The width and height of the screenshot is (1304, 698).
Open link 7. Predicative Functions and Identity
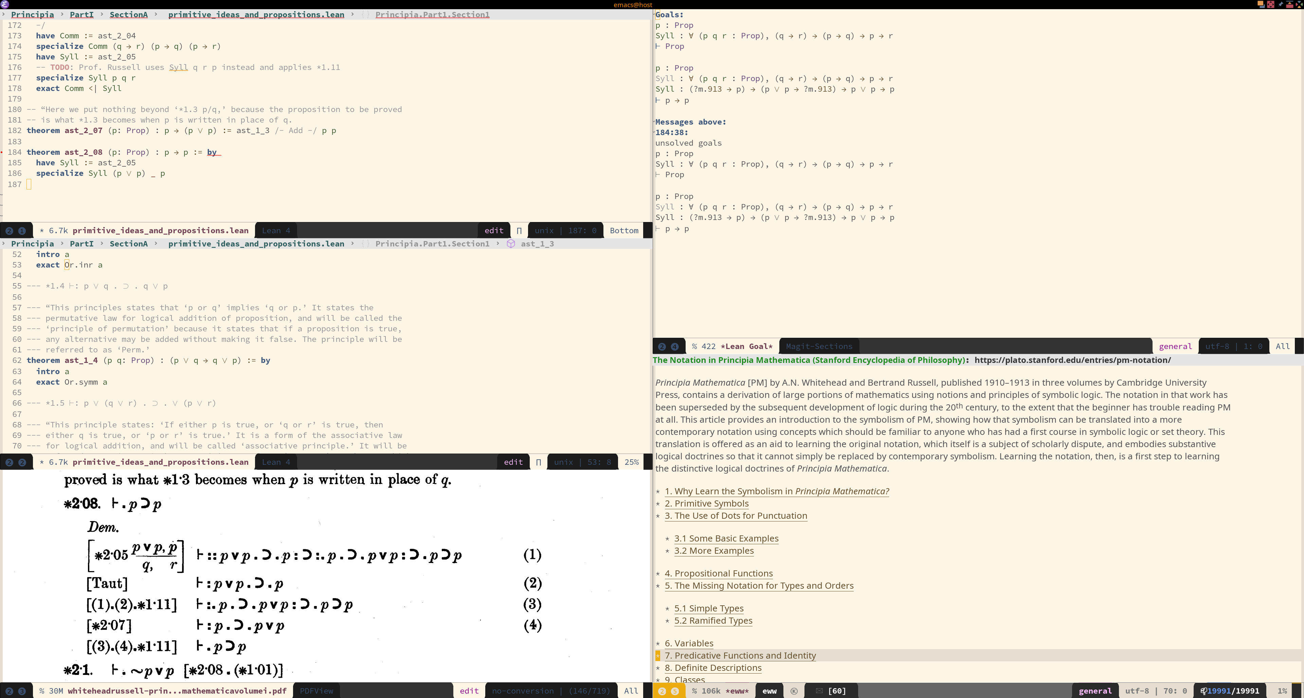click(740, 656)
